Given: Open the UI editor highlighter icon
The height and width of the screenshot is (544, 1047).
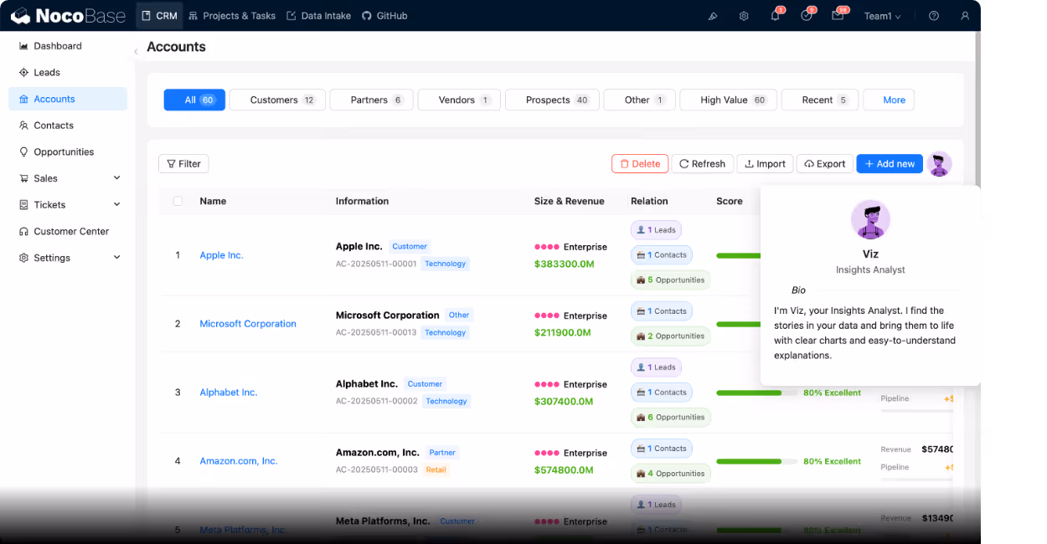Looking at the screenshot, I should coord(713,16).
